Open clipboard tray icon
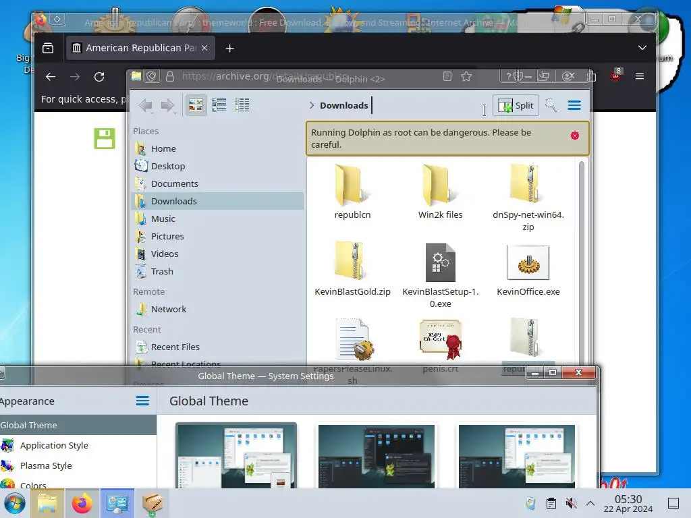The height and width of the screenshot is (518, 691). (x=551, y=503)
